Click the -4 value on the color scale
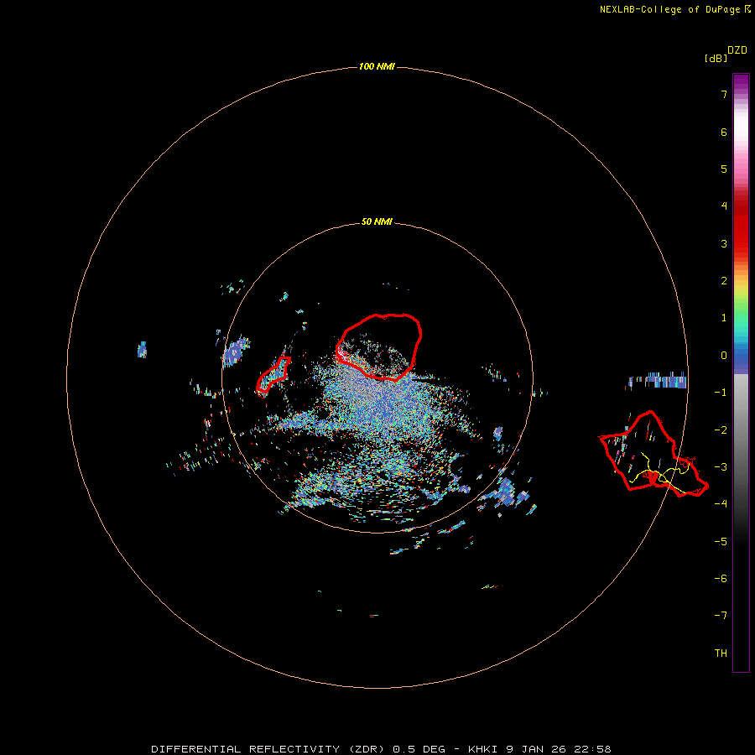755x755 pixels. [721, 504]
